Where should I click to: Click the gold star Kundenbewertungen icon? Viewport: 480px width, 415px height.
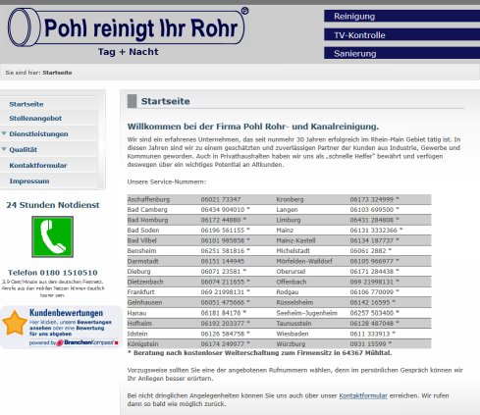(15, 323)
